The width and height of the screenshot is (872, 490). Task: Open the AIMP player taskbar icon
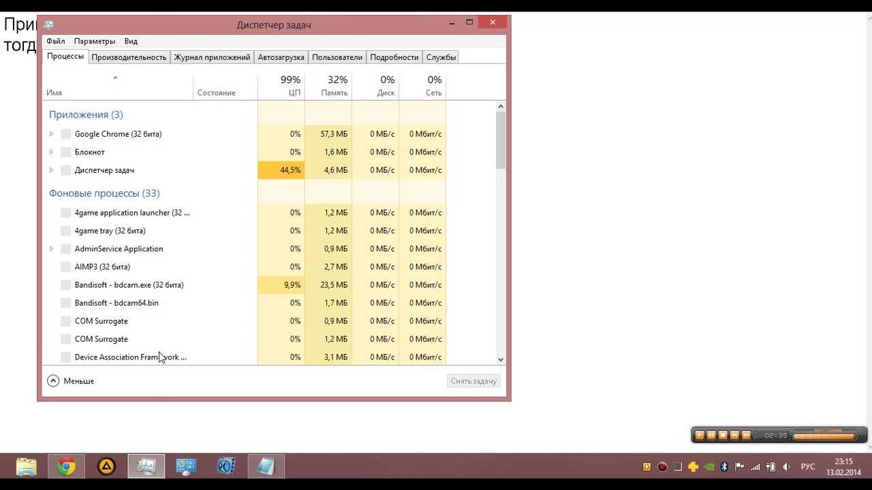pyautogui.click(x=106, y=467)
